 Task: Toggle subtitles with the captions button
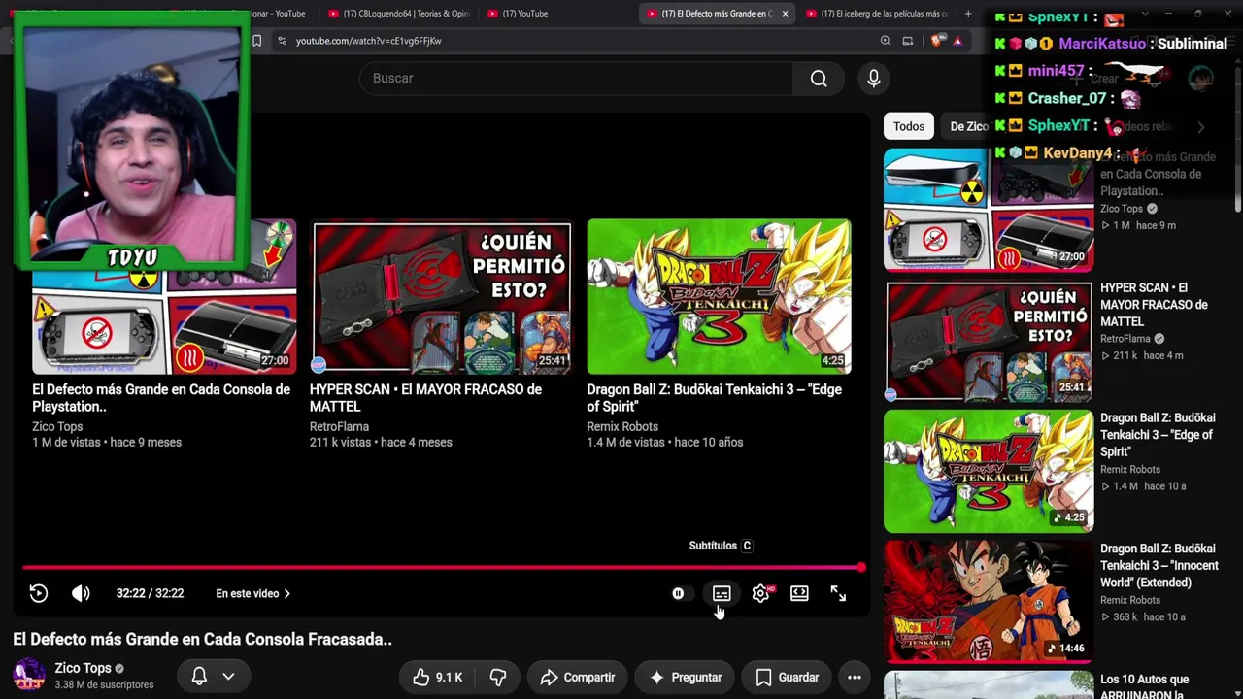722,593
